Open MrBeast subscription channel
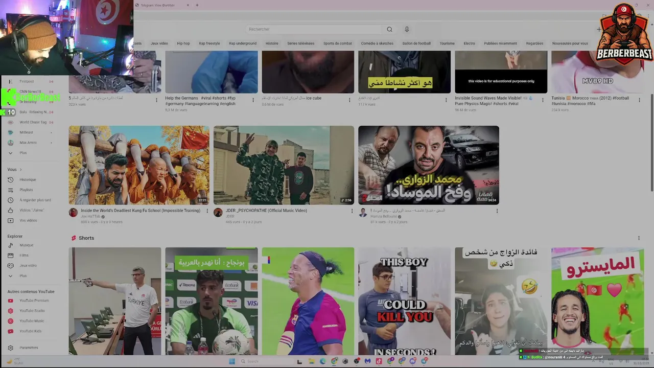654x368 pixels. (27, 132)
